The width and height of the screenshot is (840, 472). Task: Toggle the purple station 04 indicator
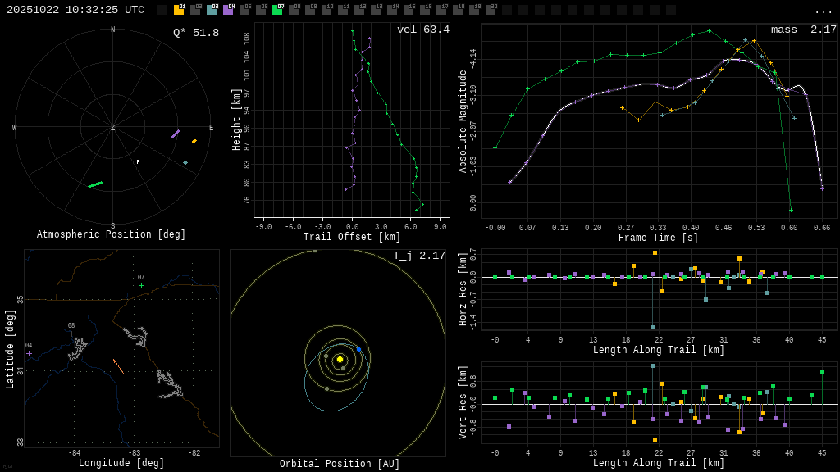click(x=228, y=10)
